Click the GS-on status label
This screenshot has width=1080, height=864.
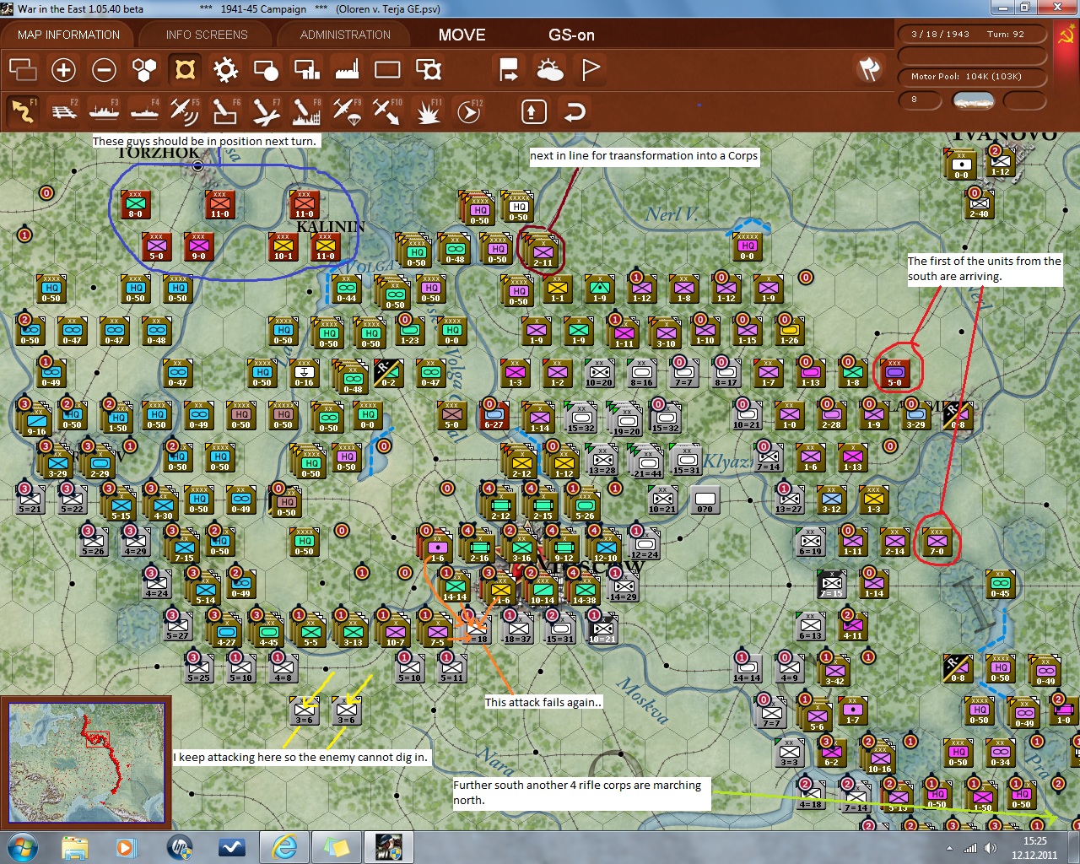tap(571, 35)
